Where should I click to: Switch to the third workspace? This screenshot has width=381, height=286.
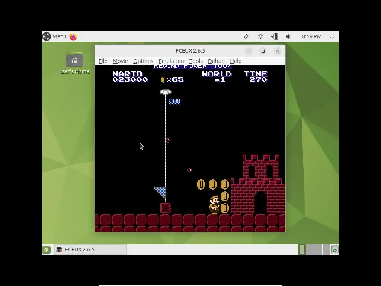[318, 250]
